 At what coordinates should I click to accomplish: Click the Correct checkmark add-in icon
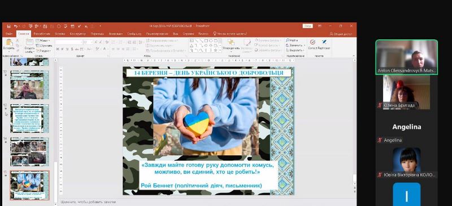pyautogui.click(x=313, y=42)
